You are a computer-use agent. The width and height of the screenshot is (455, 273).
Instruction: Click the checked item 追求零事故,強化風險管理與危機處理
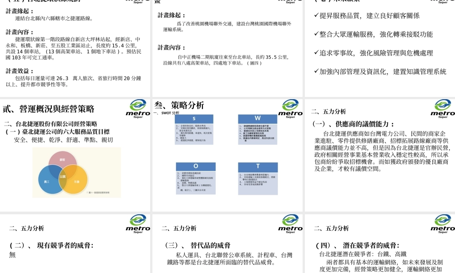[x=374, y=53]
